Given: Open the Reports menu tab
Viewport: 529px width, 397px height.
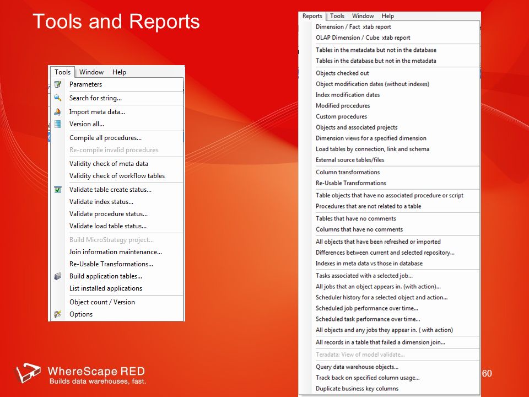Looking at the screenshot, I should click(312, 16).
